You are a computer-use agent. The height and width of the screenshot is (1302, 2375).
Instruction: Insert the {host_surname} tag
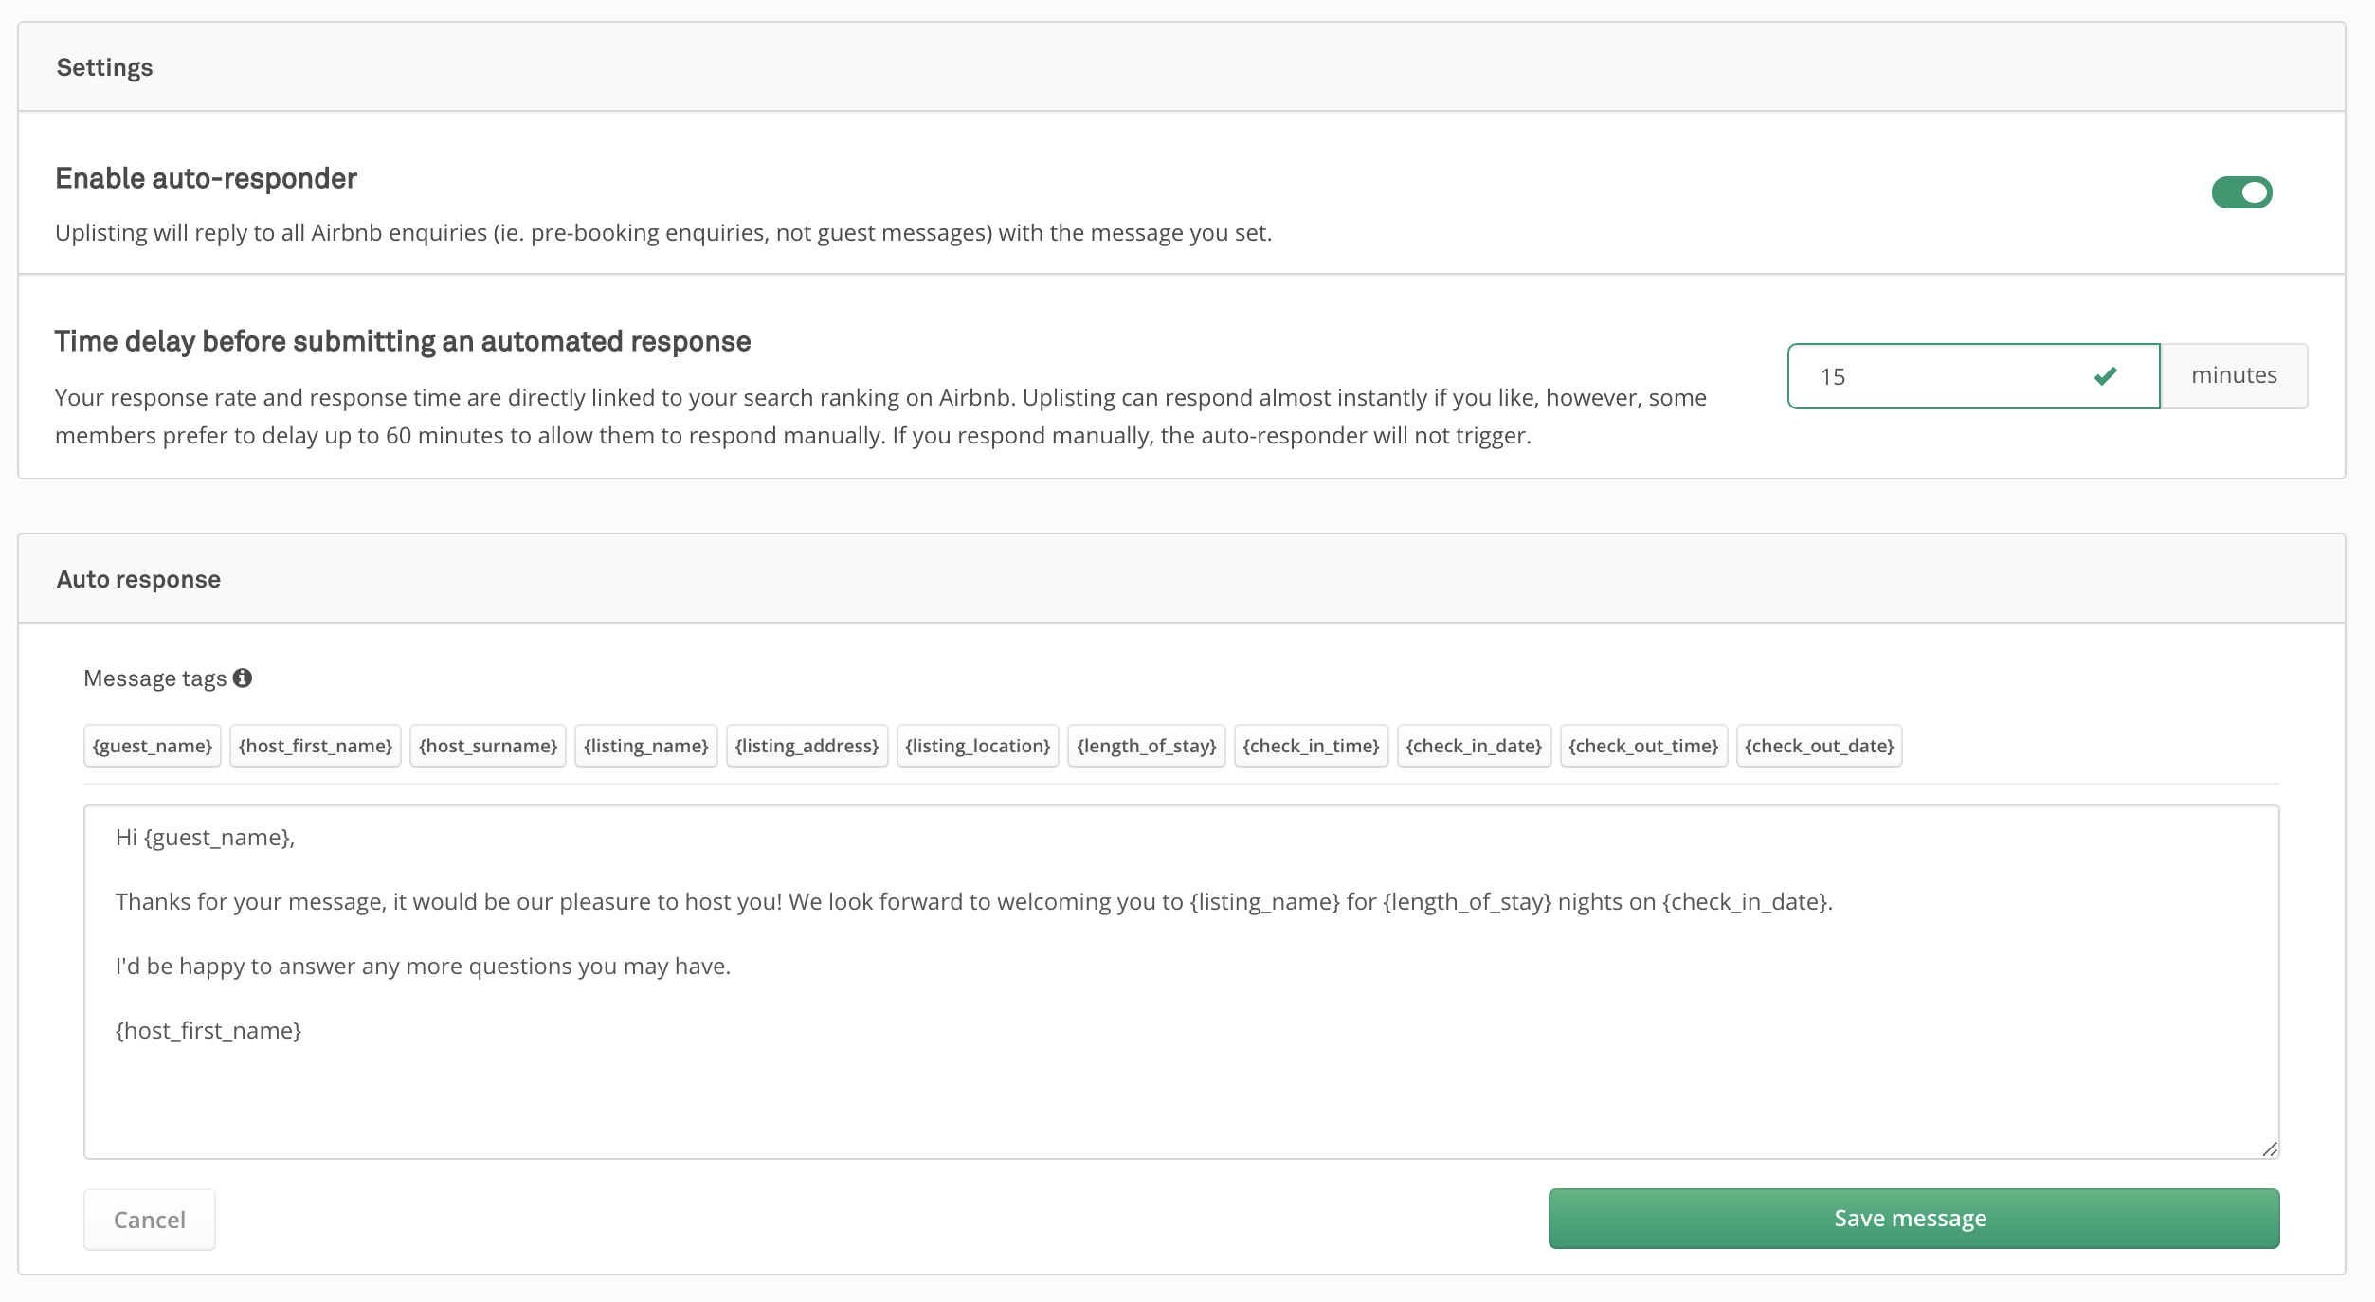[488, 746]
